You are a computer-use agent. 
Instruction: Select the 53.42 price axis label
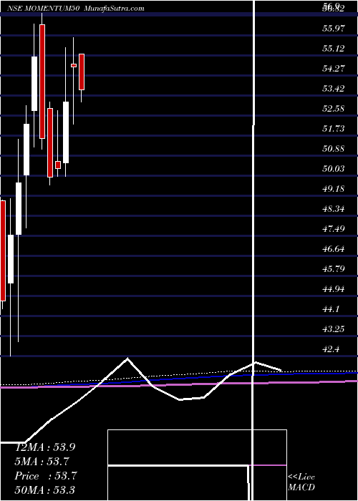pyautogui.click(x=334, y=89)
